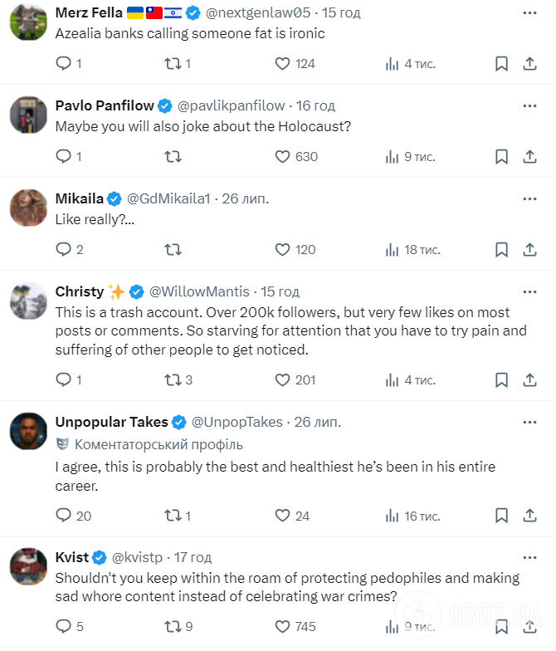Bookmark Pavlo Panfilow's tweet
Screen dimensions: 556x651
point(501,157)
